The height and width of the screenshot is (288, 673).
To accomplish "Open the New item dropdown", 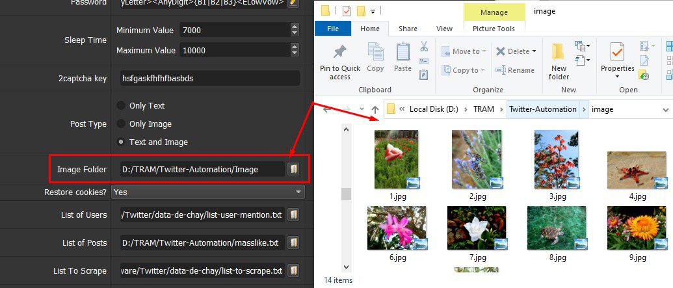I will click(583, 46).
